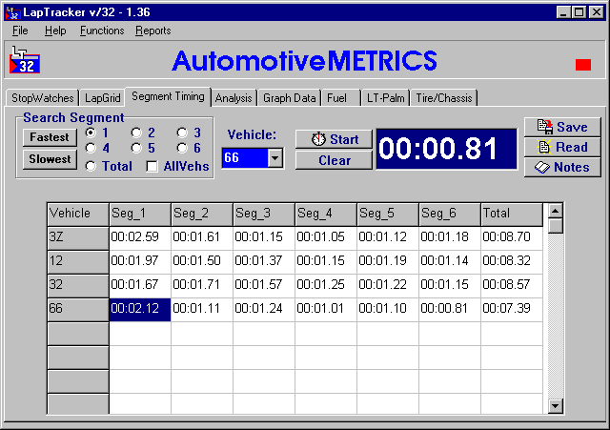Select segment 2 radio button
The image size is (610, 430).
click(x=136, y=133)
